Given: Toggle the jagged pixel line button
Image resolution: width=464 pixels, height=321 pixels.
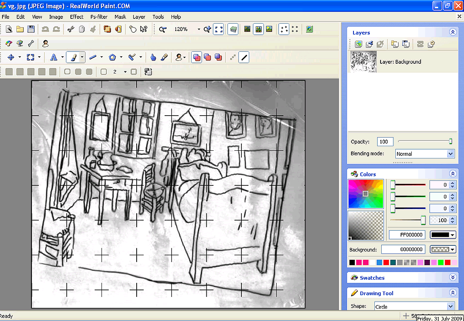Looking at the screenshot, I should [x=233, y=57].
